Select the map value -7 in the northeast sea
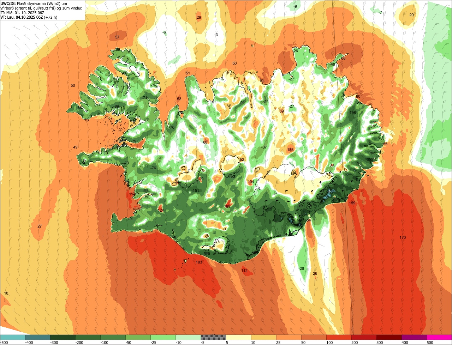Image resolution: width=452 pixels, height=345 pixels. (x=380, y=13)
